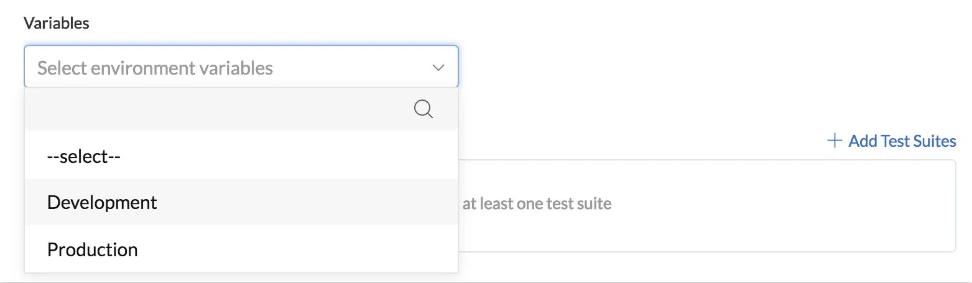Viewport: 972px width, 283px height.
Task: Click the blank area in the options search bar
Action: click(218, 109)
